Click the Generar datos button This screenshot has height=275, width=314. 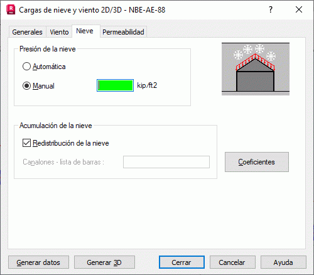pyautogui.click(x=38, y=262)
